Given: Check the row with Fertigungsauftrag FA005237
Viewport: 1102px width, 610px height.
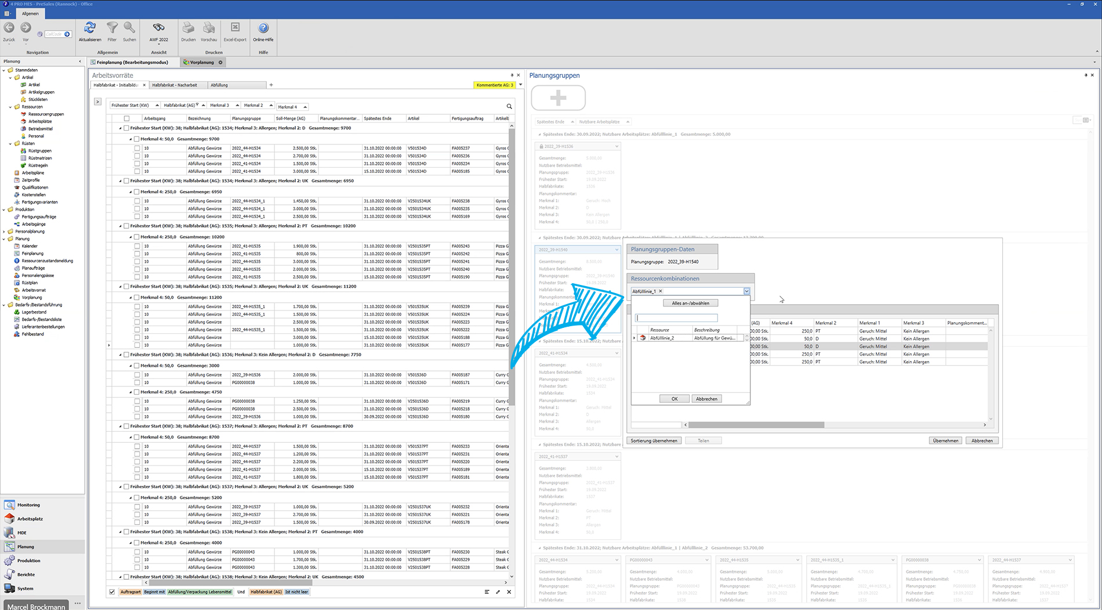Looking at the screenshot, I should point(137,148).
